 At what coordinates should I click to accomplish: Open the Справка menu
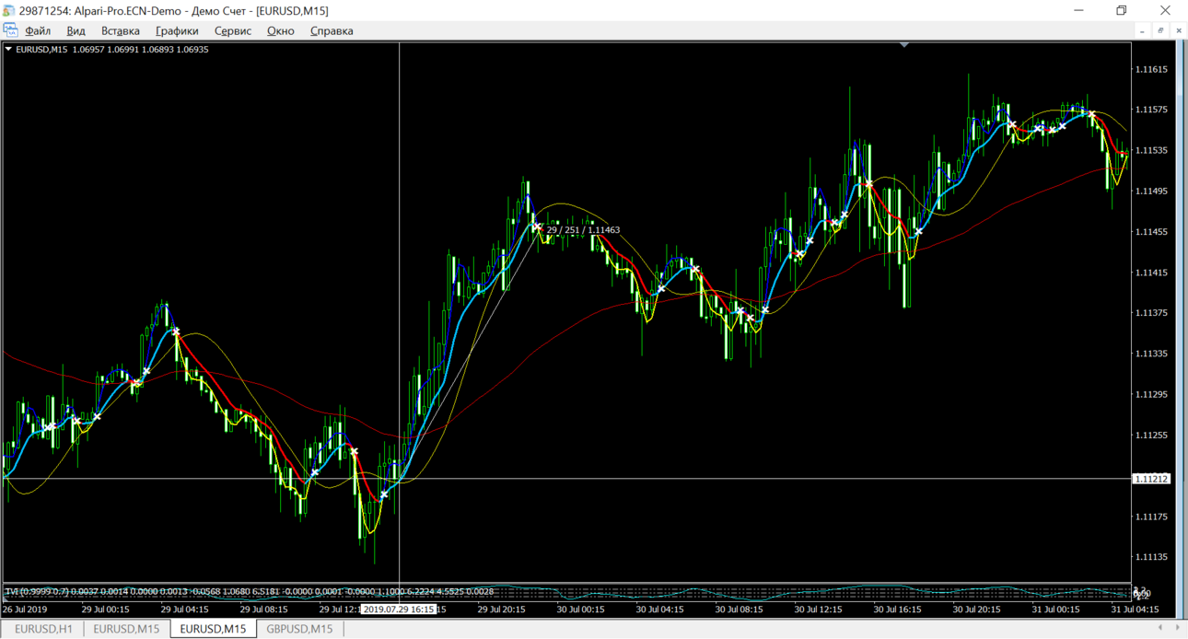[332, 30]
